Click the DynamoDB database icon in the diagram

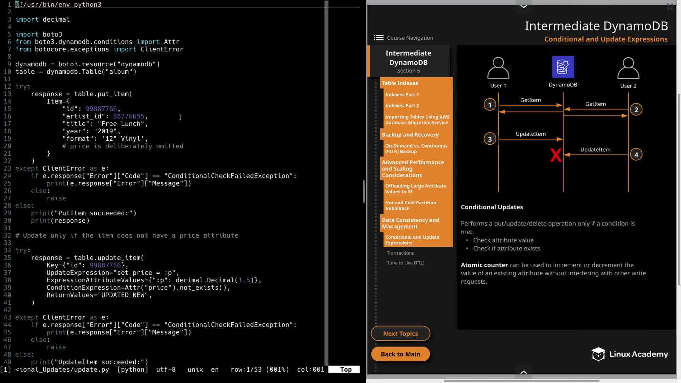563,67
